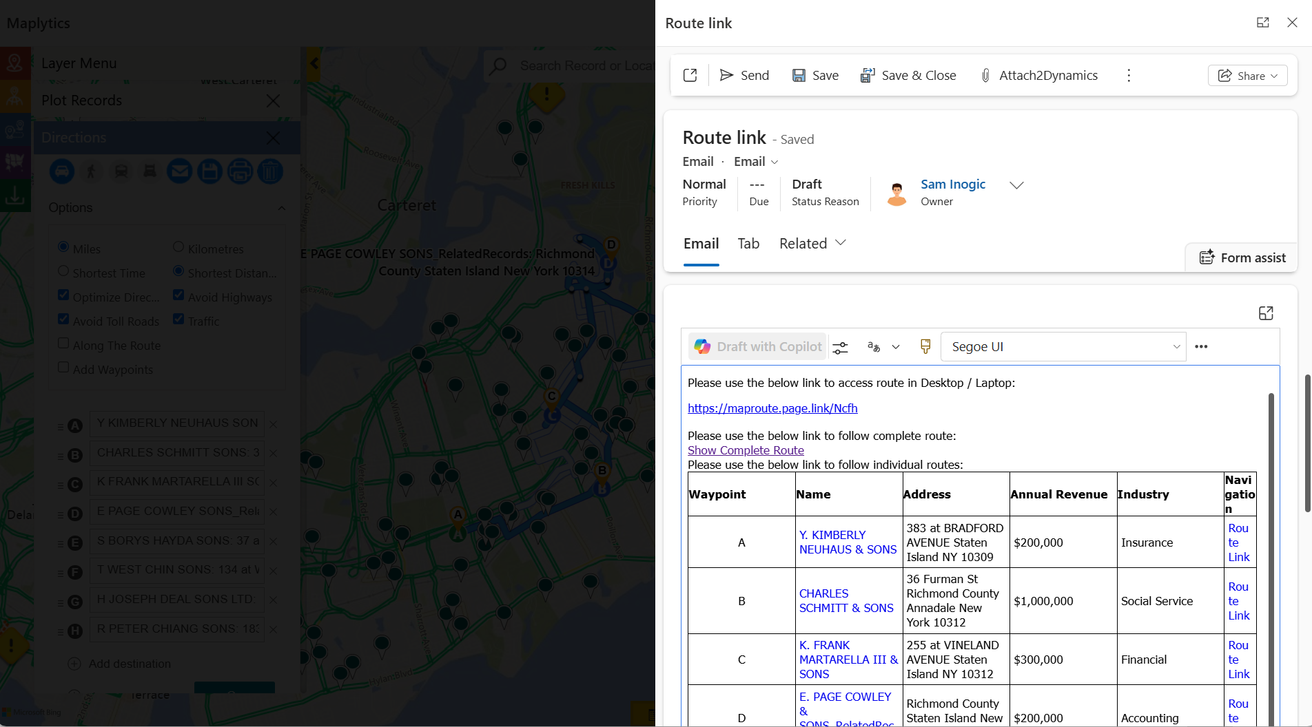Screen dimensions: 1312x727
Task: Enable the Add Waypoints checkbox
Action: point(63,368)
